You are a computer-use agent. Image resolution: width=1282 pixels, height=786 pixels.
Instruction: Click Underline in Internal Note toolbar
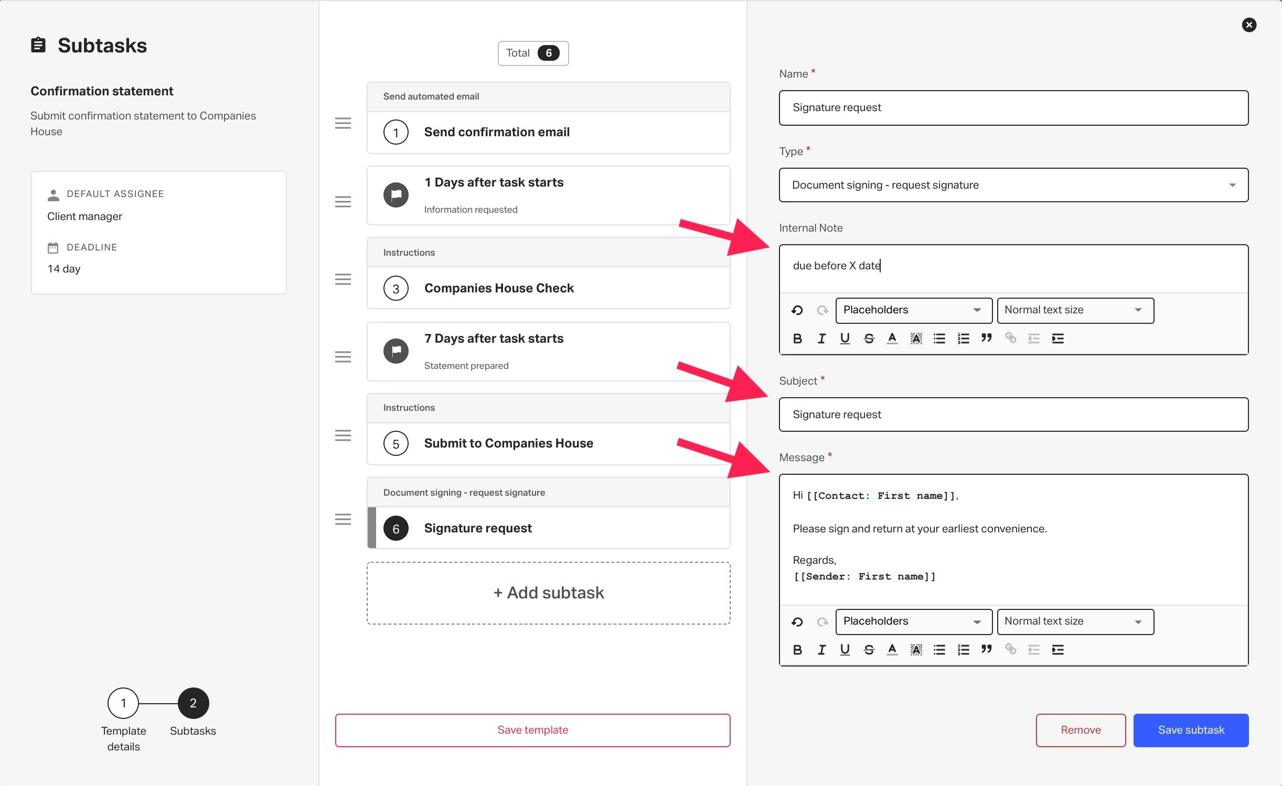tap(845, 339)
